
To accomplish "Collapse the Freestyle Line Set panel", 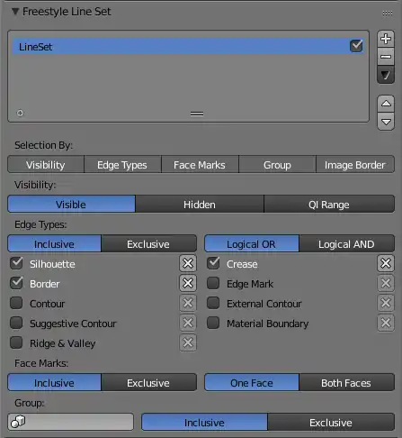I will coord(15,12).
